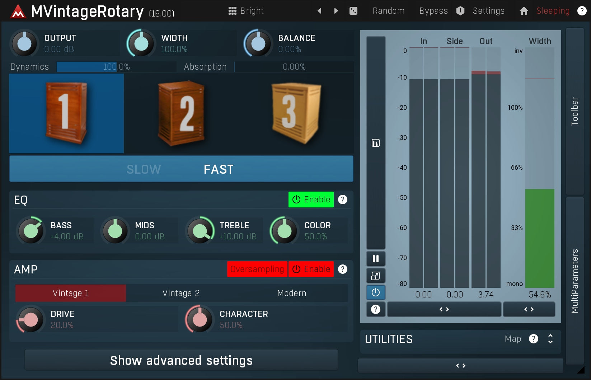Switch to the Vintage 2 amp tab
The height and width of the screenshot is (380, 591).
pyautogui.click(x=181, y=293)
